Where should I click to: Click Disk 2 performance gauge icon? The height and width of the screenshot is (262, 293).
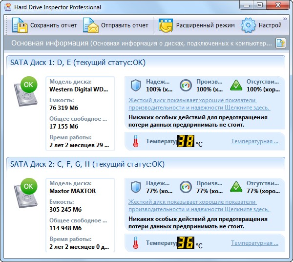click(186, 187)
